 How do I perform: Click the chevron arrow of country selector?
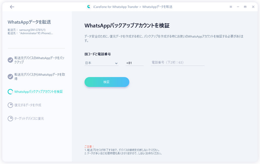tap(116, 63)
